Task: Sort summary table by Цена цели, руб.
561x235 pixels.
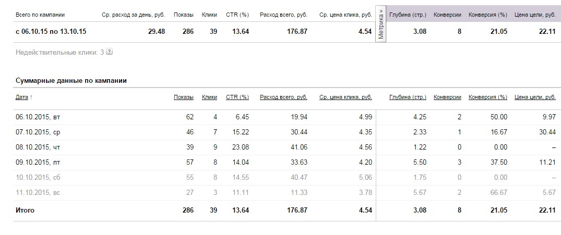Action: coord(535,97)
